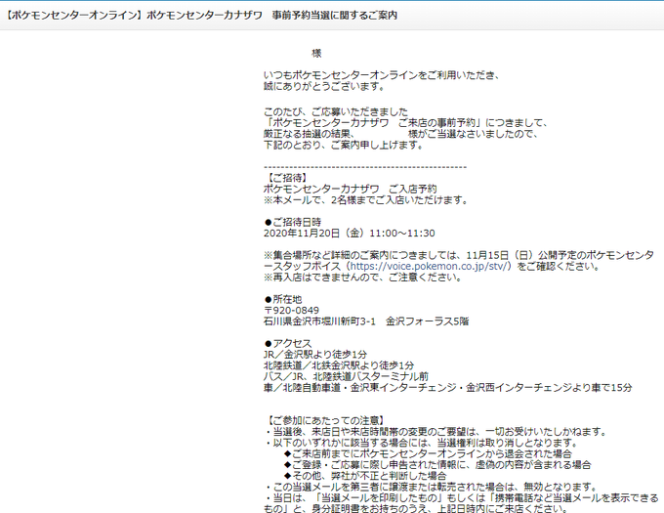Click the email subject line ポケモンセンターカナザワ 事前予約当選に関するご案内
Screen dimensions: 664x513
(x=202, y=16)
